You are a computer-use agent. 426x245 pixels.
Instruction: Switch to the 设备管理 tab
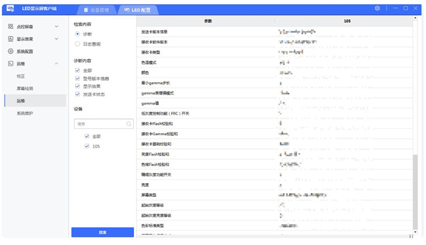(97, 10)
